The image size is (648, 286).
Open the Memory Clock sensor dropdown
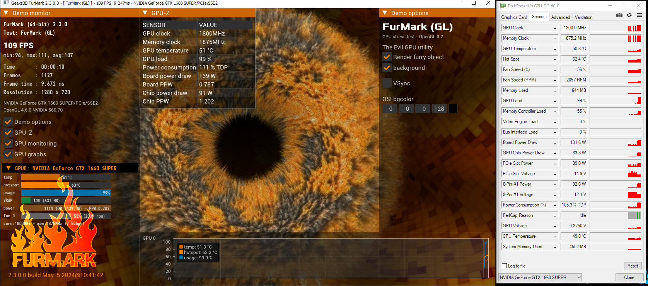(x=555, y=39)
